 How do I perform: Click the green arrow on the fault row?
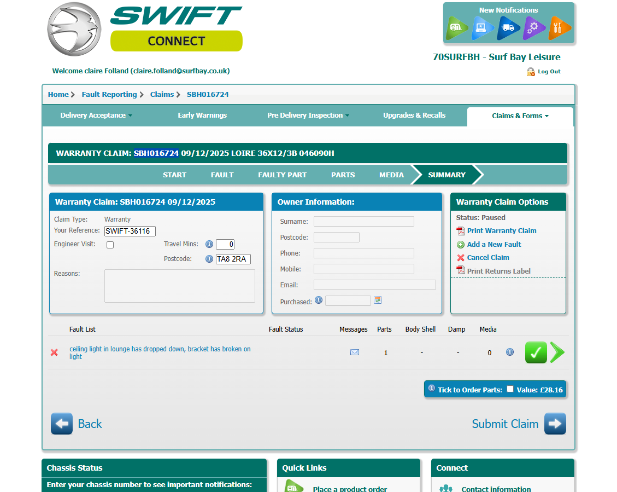[557, 352]
